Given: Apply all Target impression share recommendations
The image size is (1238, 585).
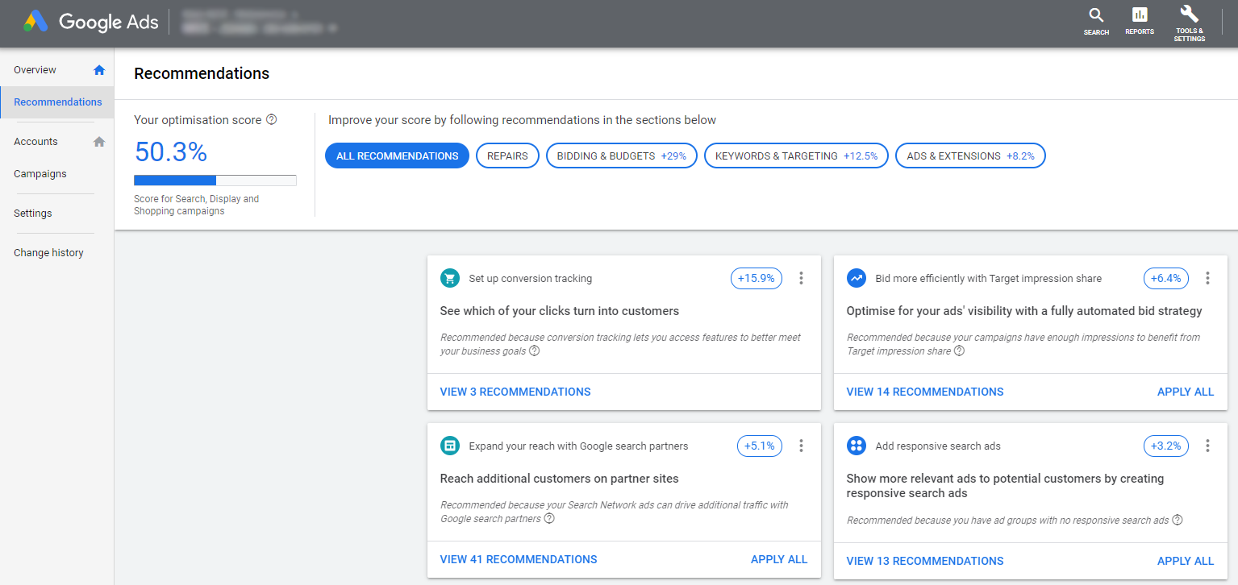Looking at the screenshot, I should tap(1186, 392).
